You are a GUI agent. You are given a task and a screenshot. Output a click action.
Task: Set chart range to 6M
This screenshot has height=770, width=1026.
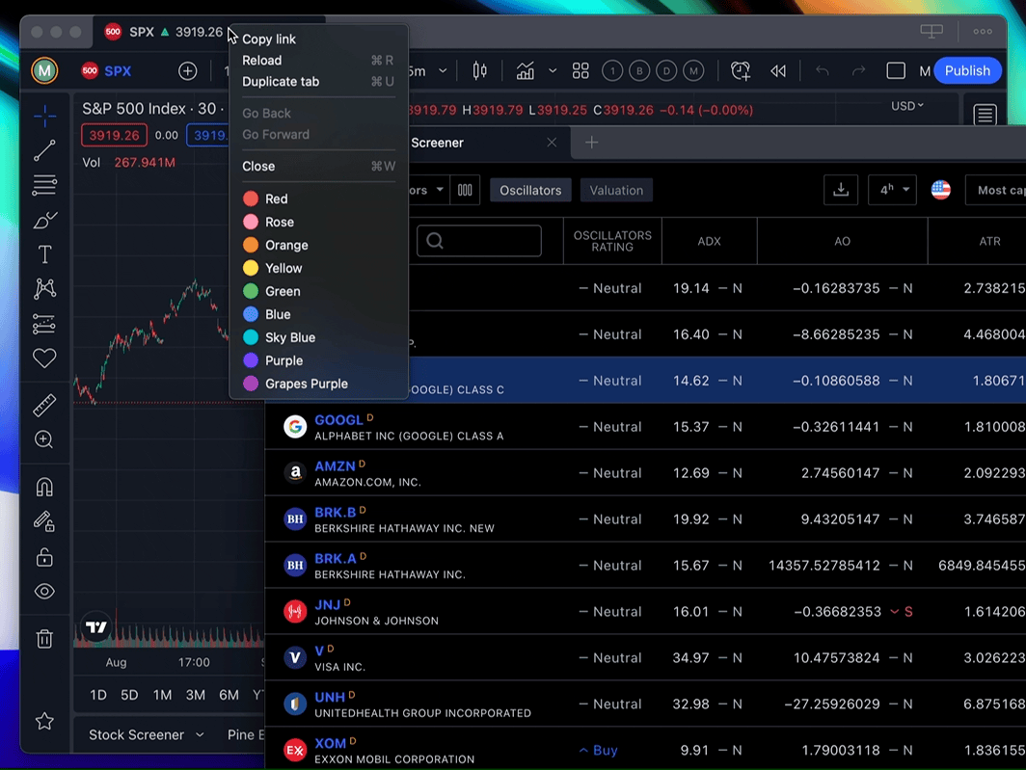pos(229,695)
